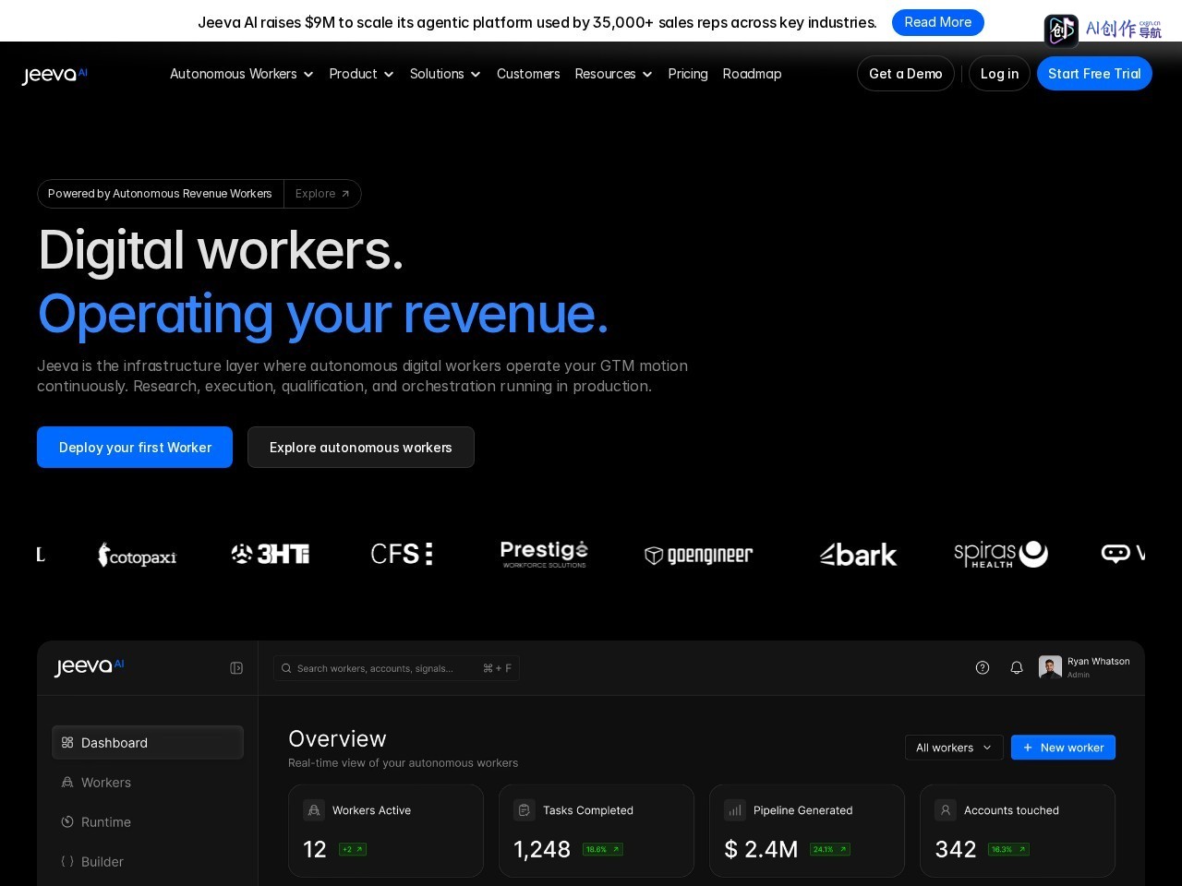Click Explore autonomous workers button
This screenshot has width=1182, height=886.
[361, 448]
